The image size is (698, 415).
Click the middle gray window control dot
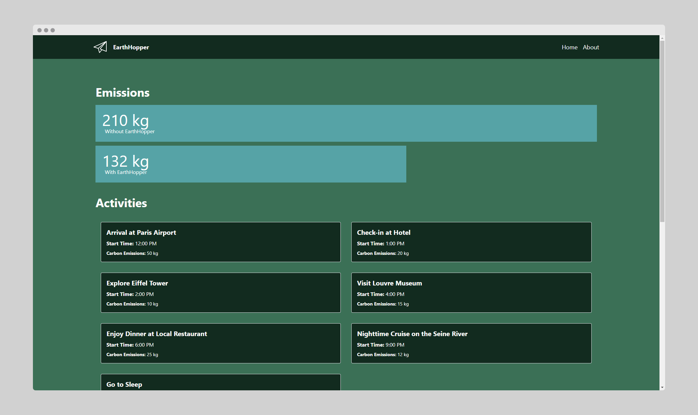coord(46,30)
